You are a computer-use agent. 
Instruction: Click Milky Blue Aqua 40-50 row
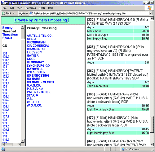[x=118, y=35]
